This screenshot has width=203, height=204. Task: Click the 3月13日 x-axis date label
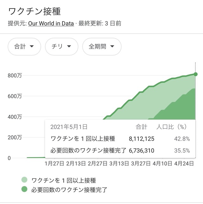(119, 164)
